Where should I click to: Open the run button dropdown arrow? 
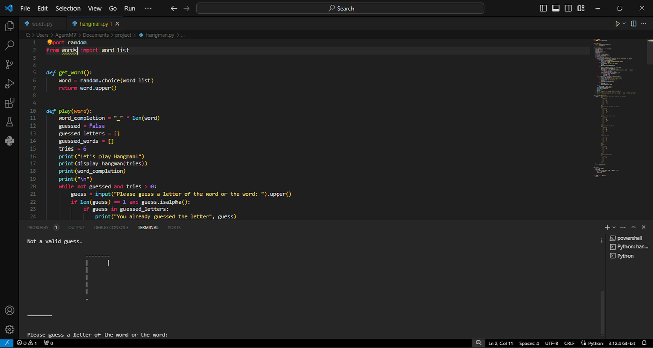pos(624,23)
